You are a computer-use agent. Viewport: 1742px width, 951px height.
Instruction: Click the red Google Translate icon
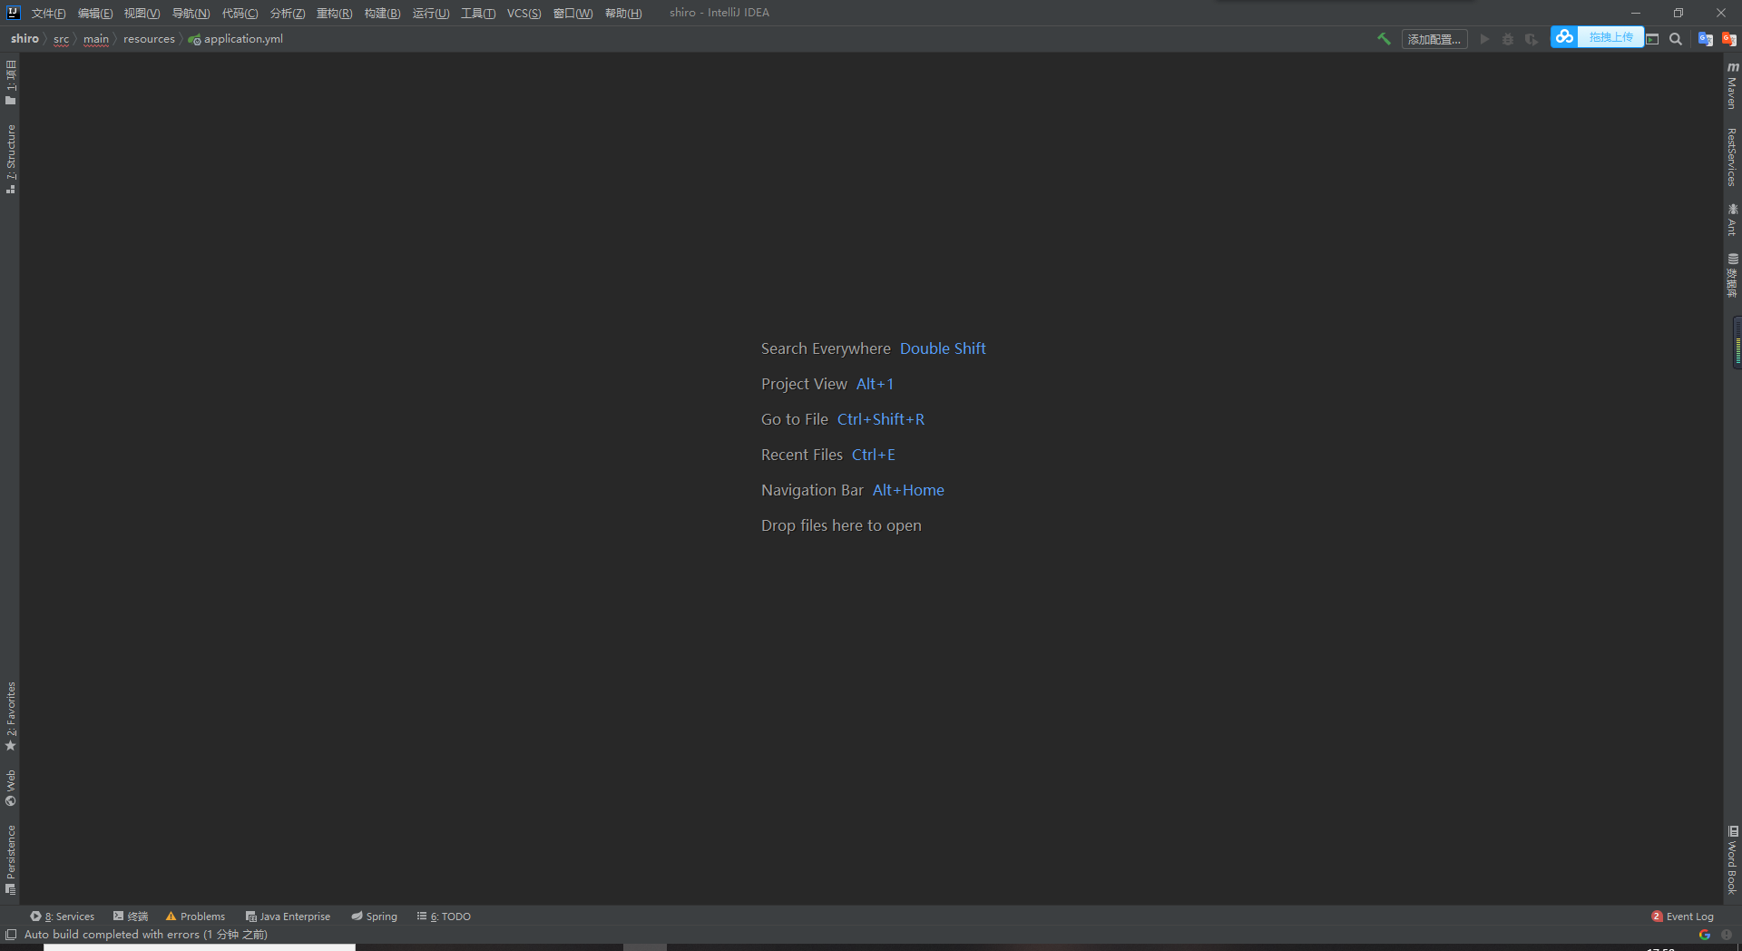(x=1728, y=39)
